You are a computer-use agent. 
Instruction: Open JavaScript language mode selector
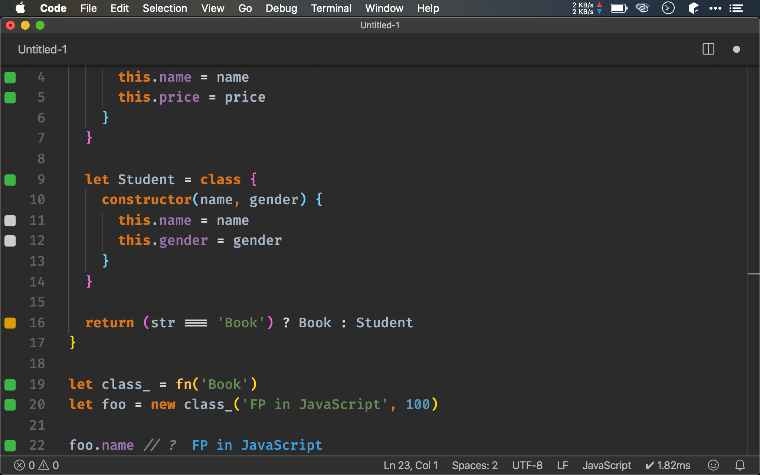(x=606, y=465)
